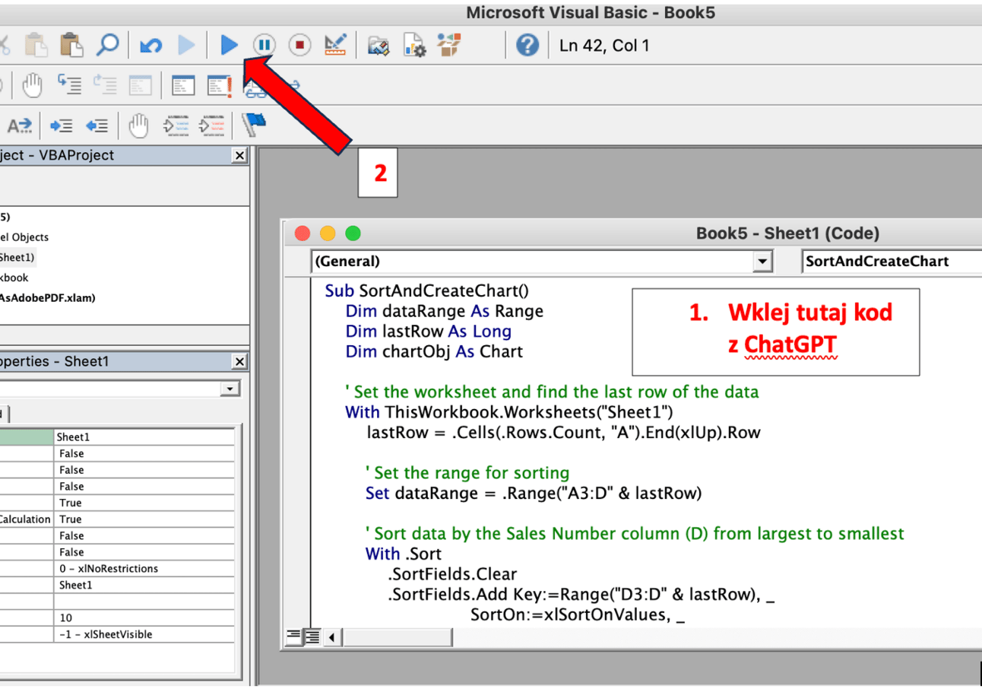Click the code window horizontal scrollbar left arrow

(x=332, y=637)
